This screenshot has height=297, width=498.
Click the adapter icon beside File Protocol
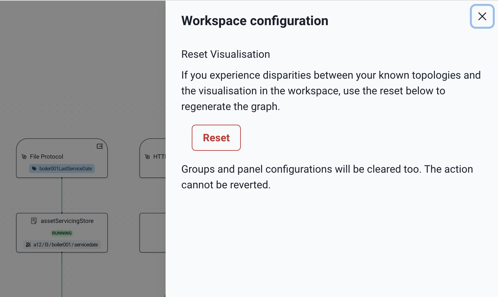point(24,157)
